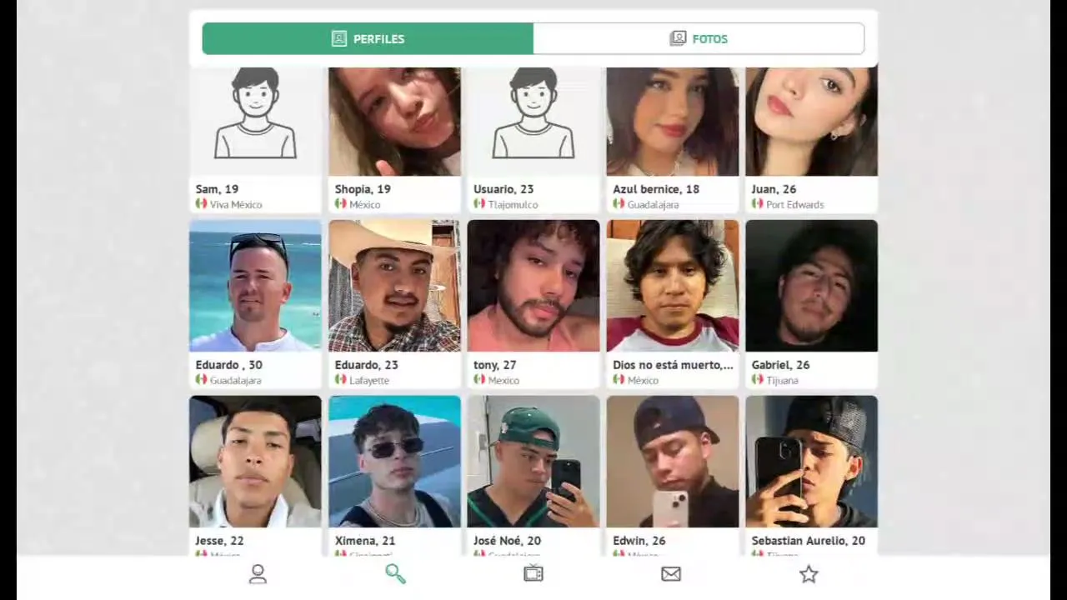Click the flag beside Lafayette location

click(x=340, y=380)
